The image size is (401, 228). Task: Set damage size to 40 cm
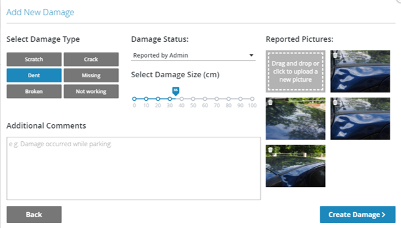tap(181, 99)
